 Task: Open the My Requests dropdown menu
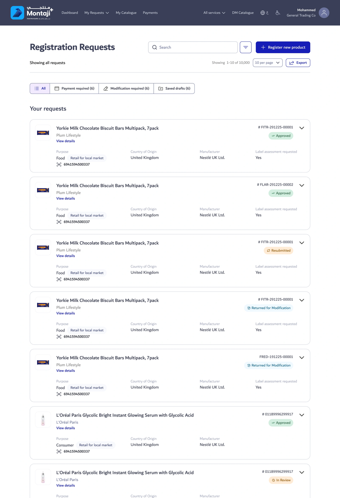97,13
